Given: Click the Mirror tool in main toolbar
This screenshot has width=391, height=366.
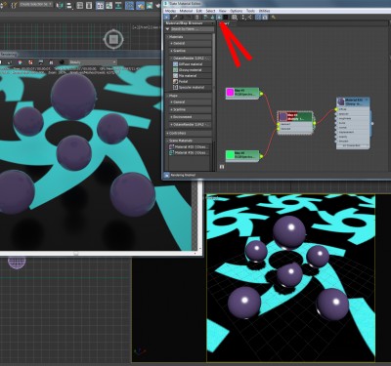Looking at the screenshot, I should tap(60, 6).
